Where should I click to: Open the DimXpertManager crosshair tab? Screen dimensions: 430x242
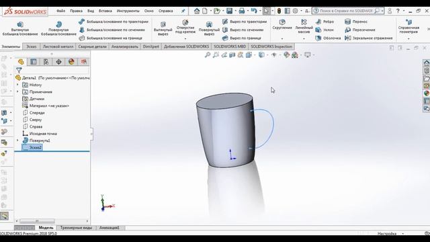[58, 62]
